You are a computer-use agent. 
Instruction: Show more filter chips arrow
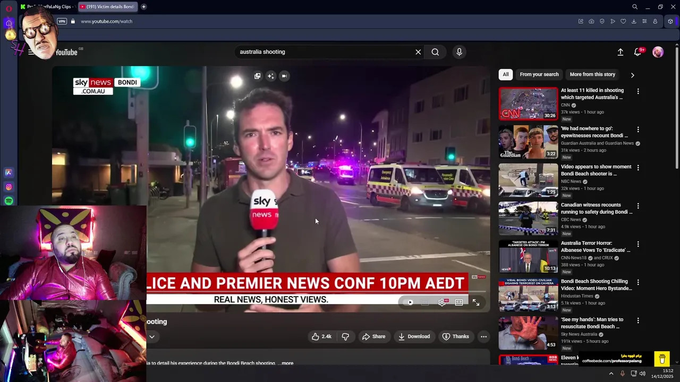632,75
